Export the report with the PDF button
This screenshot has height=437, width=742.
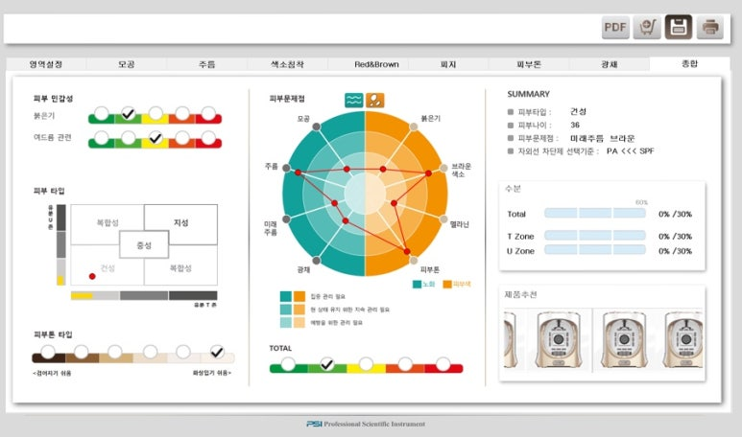[x=615, y=27]
